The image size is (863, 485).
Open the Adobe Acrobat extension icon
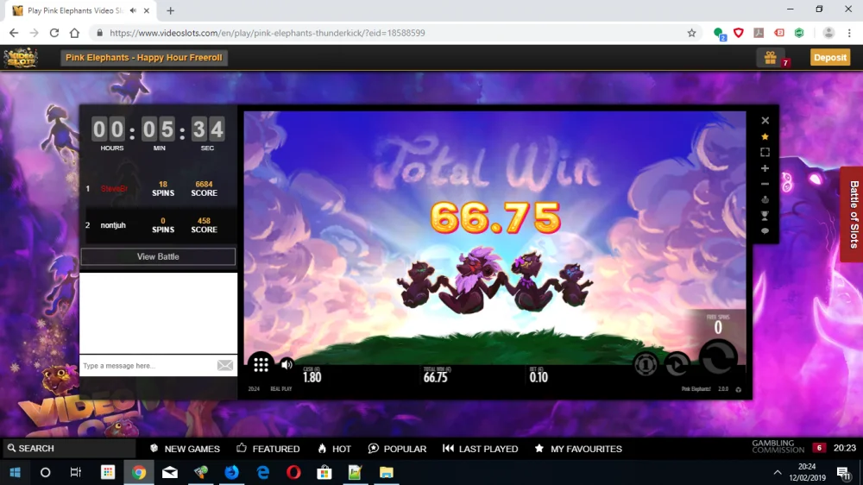click(759, 33)
